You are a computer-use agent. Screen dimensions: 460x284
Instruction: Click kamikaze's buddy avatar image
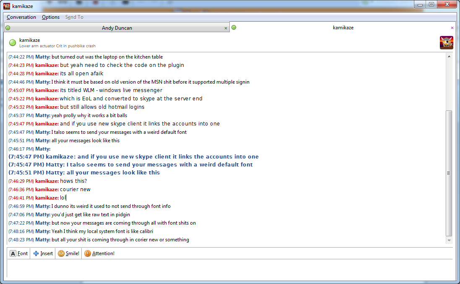coord(446,42)
